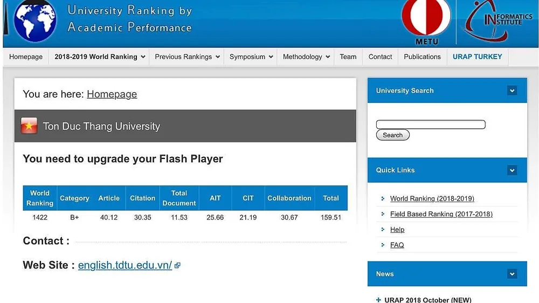This screenshot has width=539, height=303.
Task: Click the plus icon beside URAP 2018 October
Action: point(378,300)
